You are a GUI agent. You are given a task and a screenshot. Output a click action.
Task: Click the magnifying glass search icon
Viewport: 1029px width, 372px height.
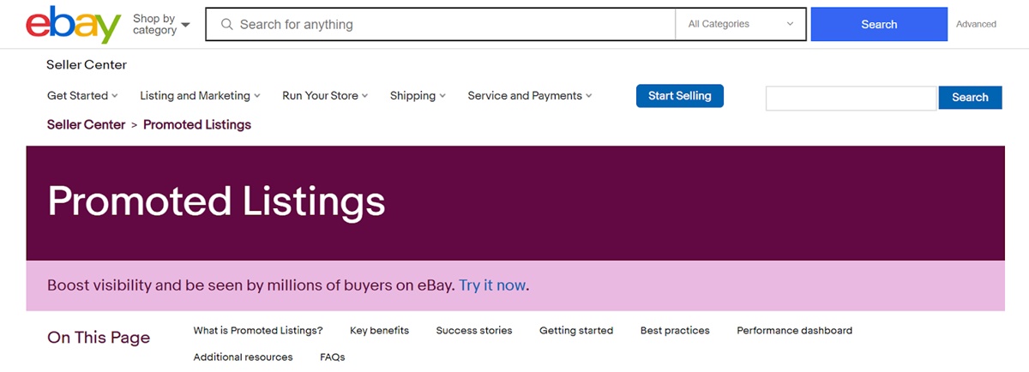(227, 25)
